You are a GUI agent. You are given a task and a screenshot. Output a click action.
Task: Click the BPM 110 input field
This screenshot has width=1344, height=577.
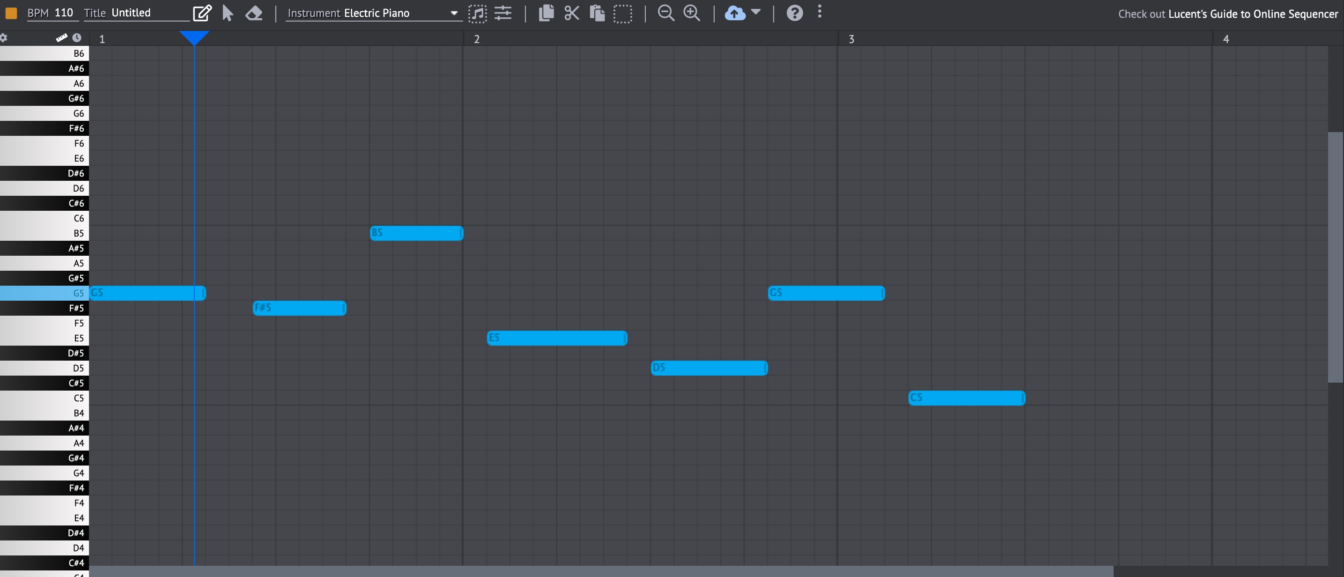pyautogui.click(x=64, y=13)
